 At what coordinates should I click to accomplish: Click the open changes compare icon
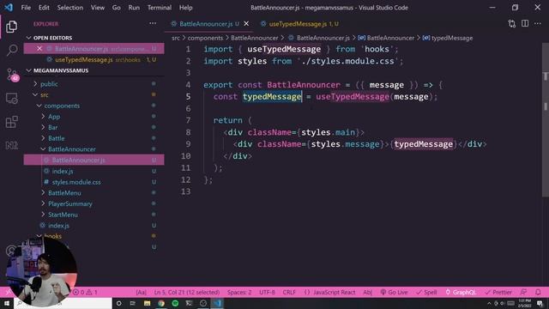tap(511, 23)
